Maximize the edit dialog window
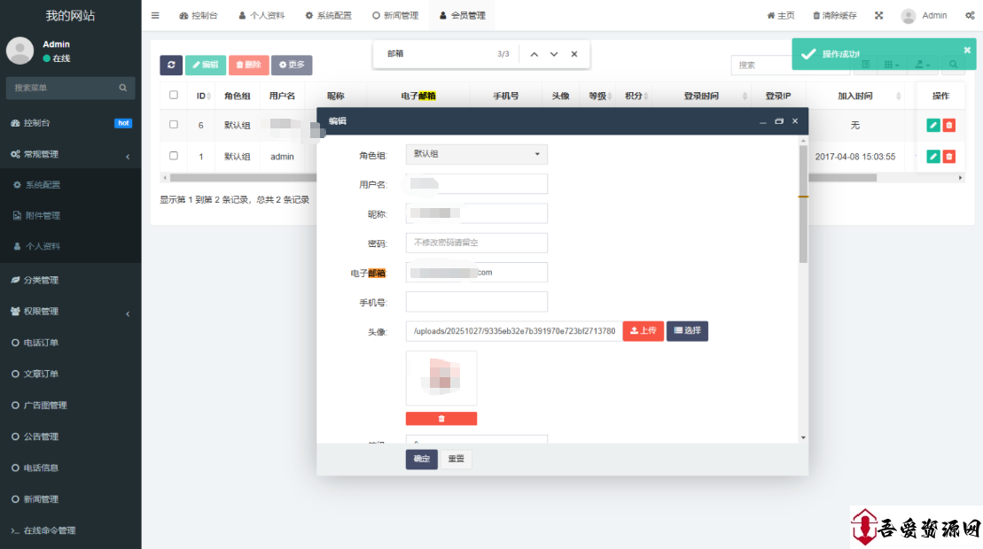This screenshot has height=549, width=983. point(779,121)
